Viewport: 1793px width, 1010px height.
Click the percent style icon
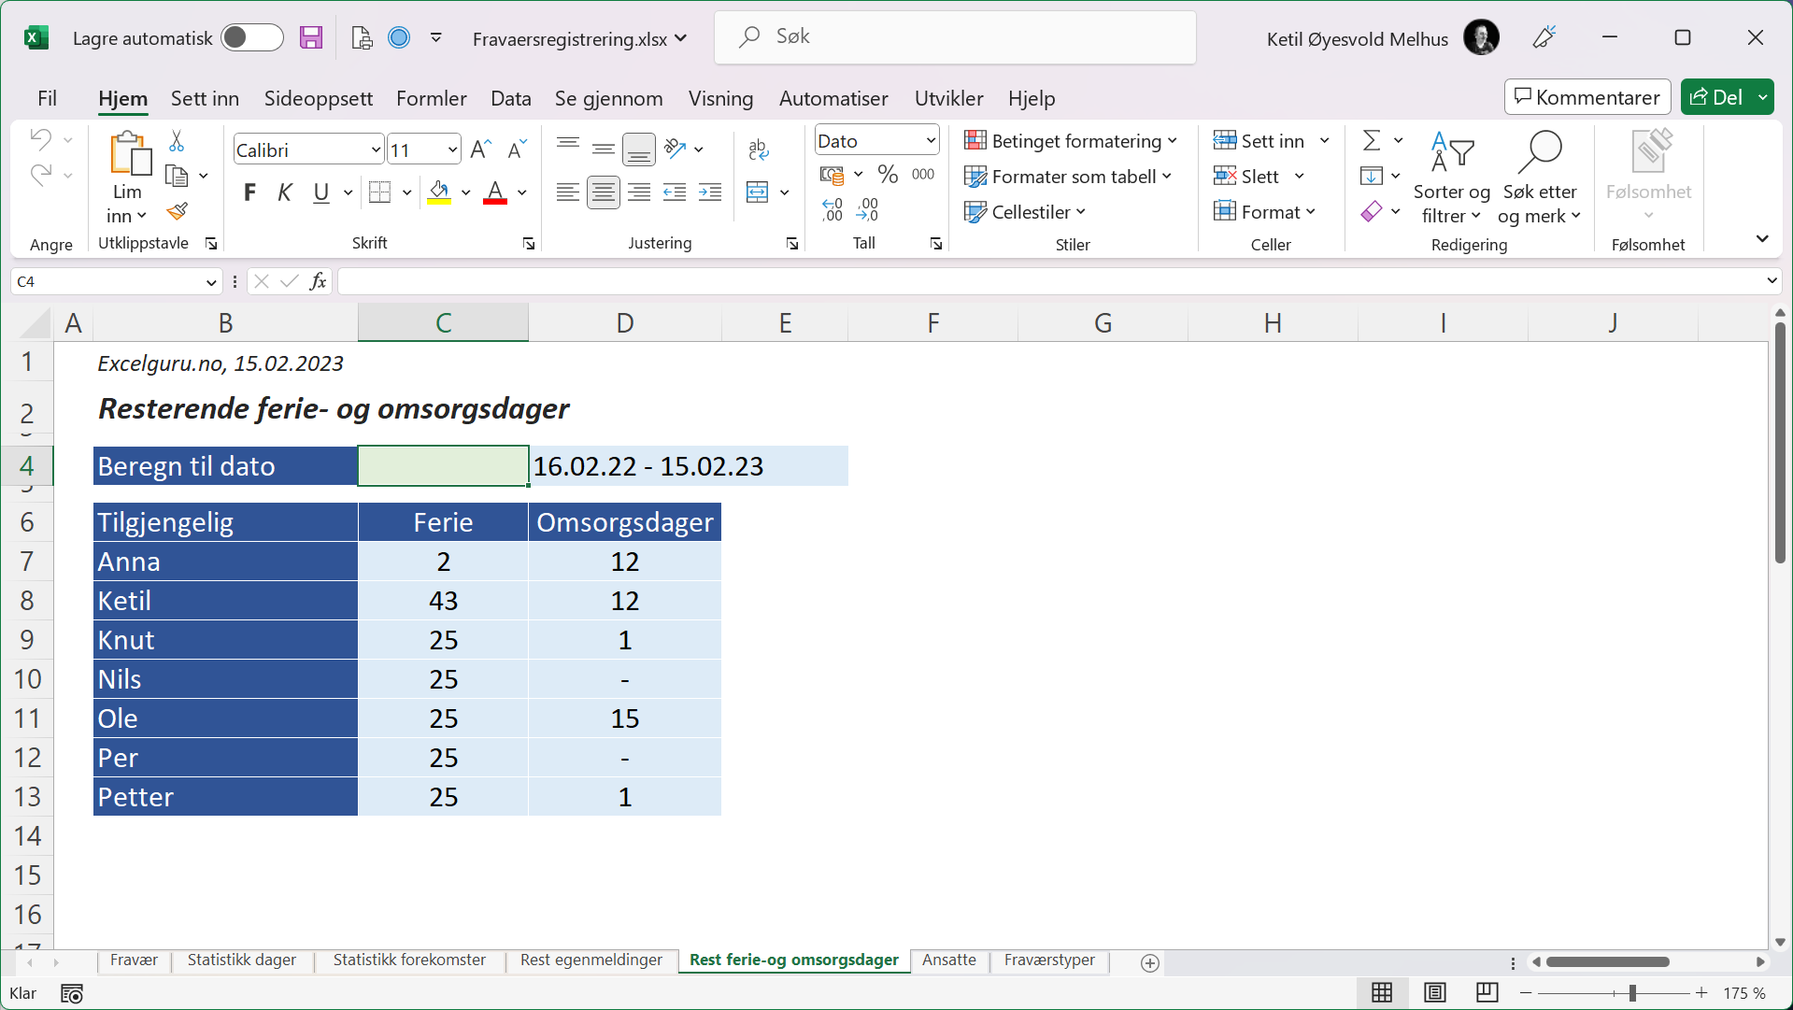click(888, 175)
